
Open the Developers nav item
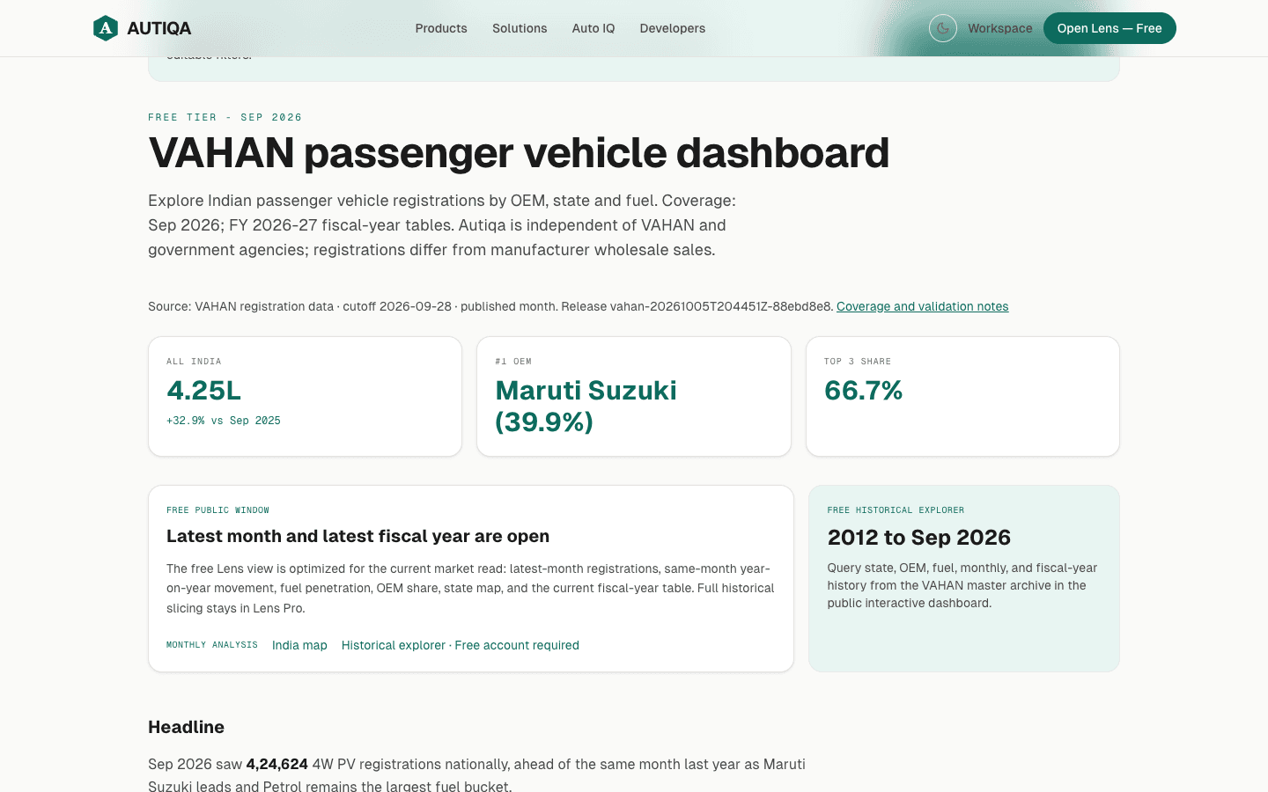point(673,28)
